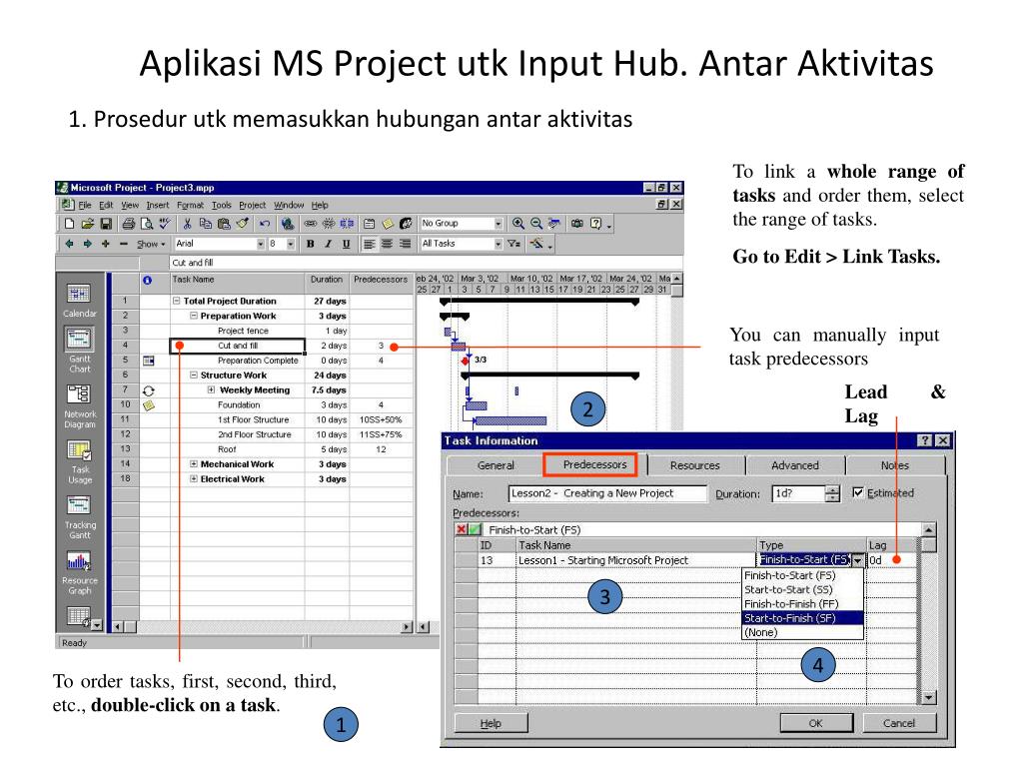Click the AutoFilter funnel icon
The image size is (1023, 767).
(x=514, y=244)
